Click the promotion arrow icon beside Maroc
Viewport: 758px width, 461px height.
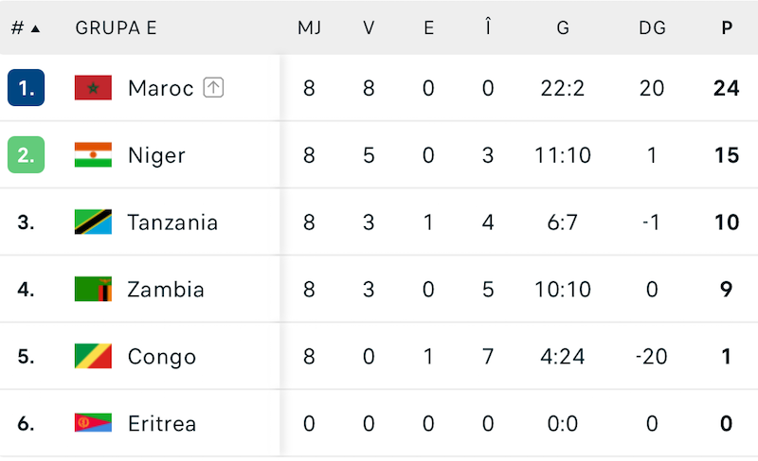pyautogui.click(x=214, y=88)
